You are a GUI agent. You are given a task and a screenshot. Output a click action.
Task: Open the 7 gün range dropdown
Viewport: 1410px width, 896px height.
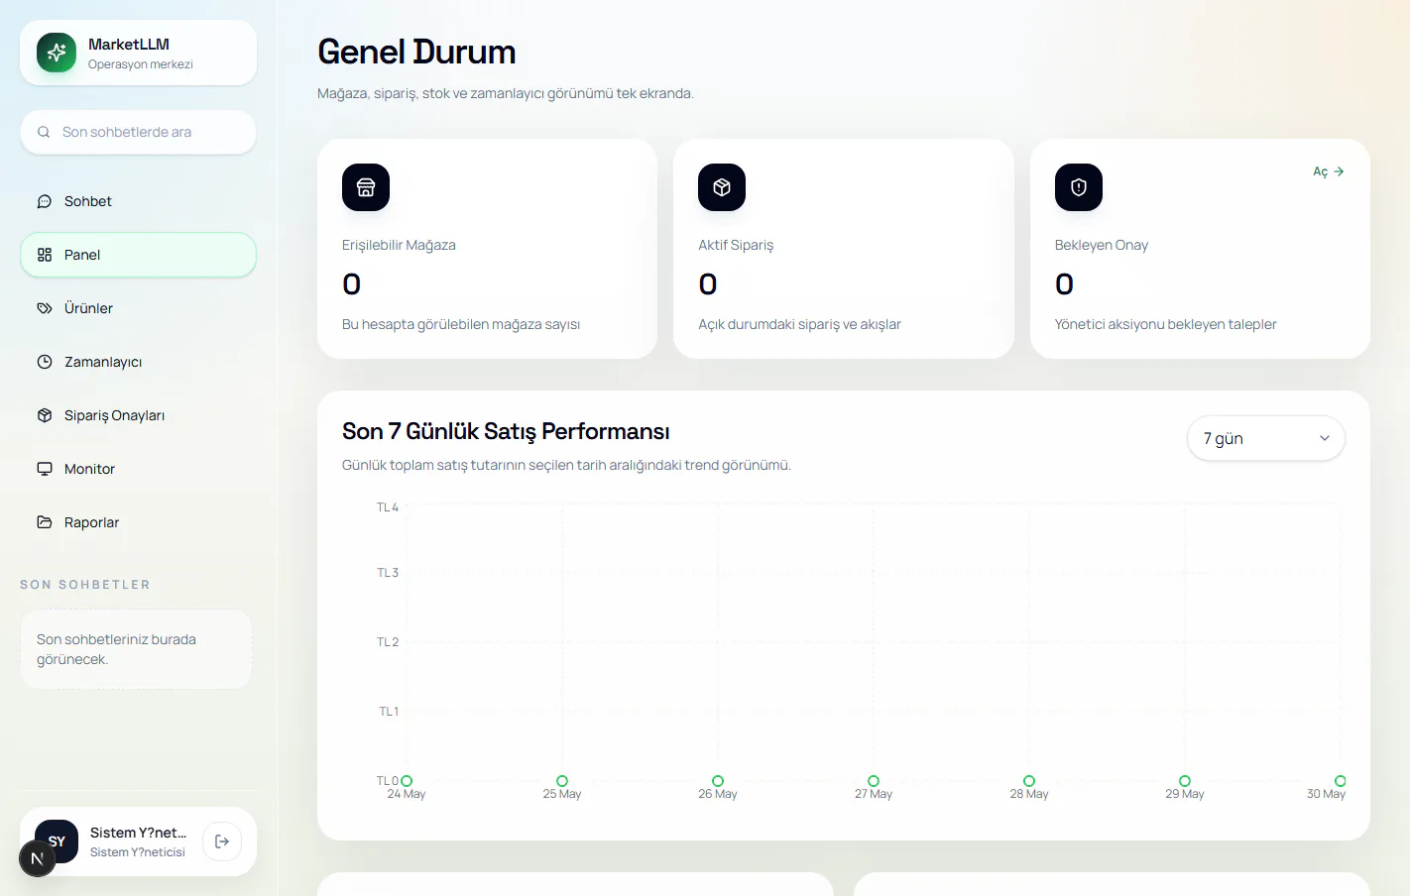[1266, 438]
